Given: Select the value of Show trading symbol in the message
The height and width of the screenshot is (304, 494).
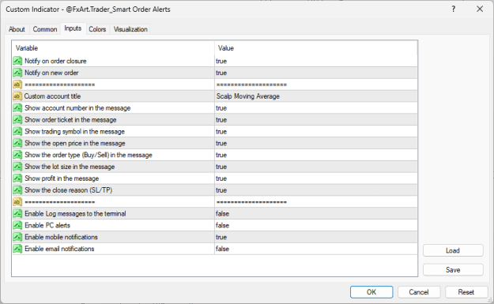Looking at the screenshot, I should 315,131.
